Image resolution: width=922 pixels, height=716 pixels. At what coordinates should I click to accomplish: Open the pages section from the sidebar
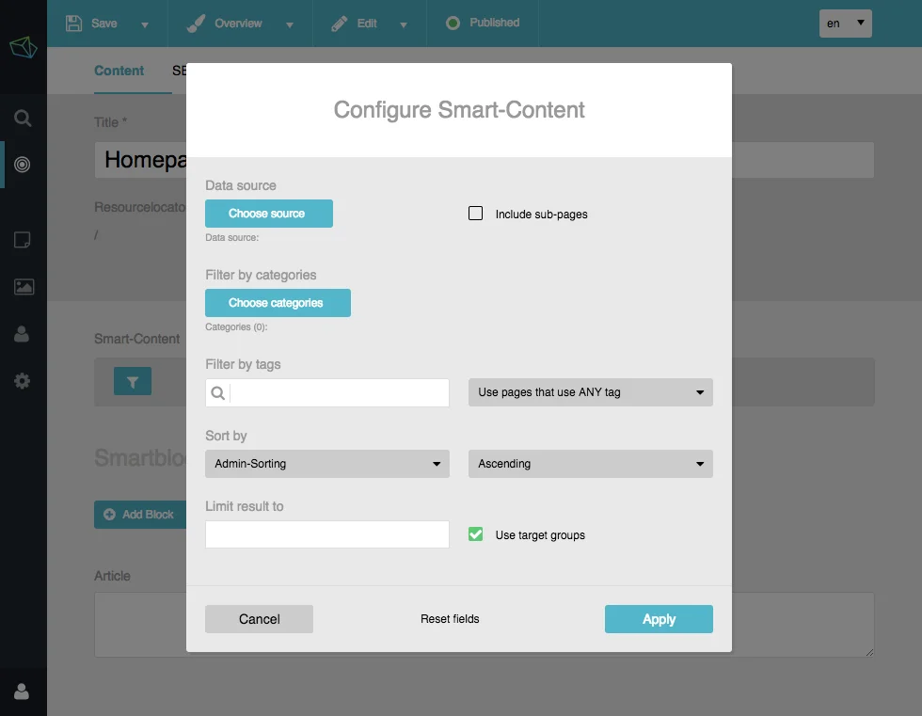23,240
